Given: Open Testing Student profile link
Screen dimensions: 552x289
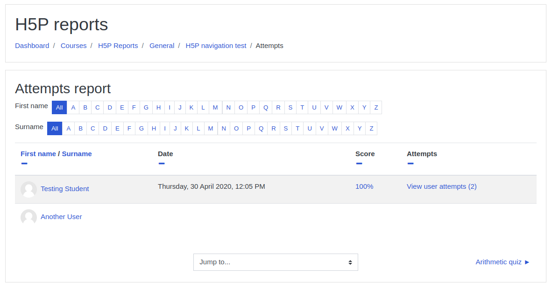Looking at the screenshot, I should [65, 189].
